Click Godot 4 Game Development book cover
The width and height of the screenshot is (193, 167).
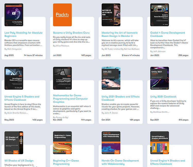coord(160,15)
